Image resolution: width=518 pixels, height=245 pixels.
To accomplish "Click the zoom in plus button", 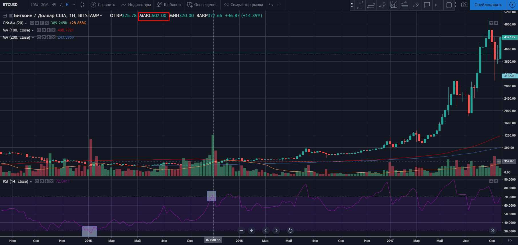I will coord(252,230).
